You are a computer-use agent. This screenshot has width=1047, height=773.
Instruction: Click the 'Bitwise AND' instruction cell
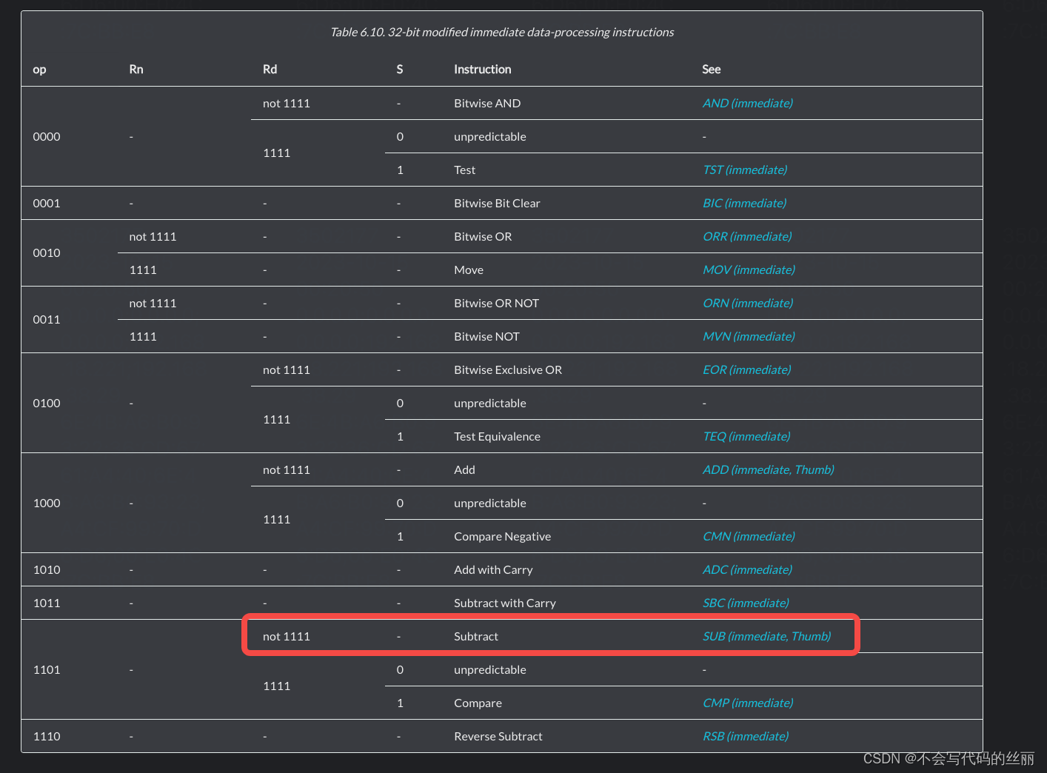(487, 104)
